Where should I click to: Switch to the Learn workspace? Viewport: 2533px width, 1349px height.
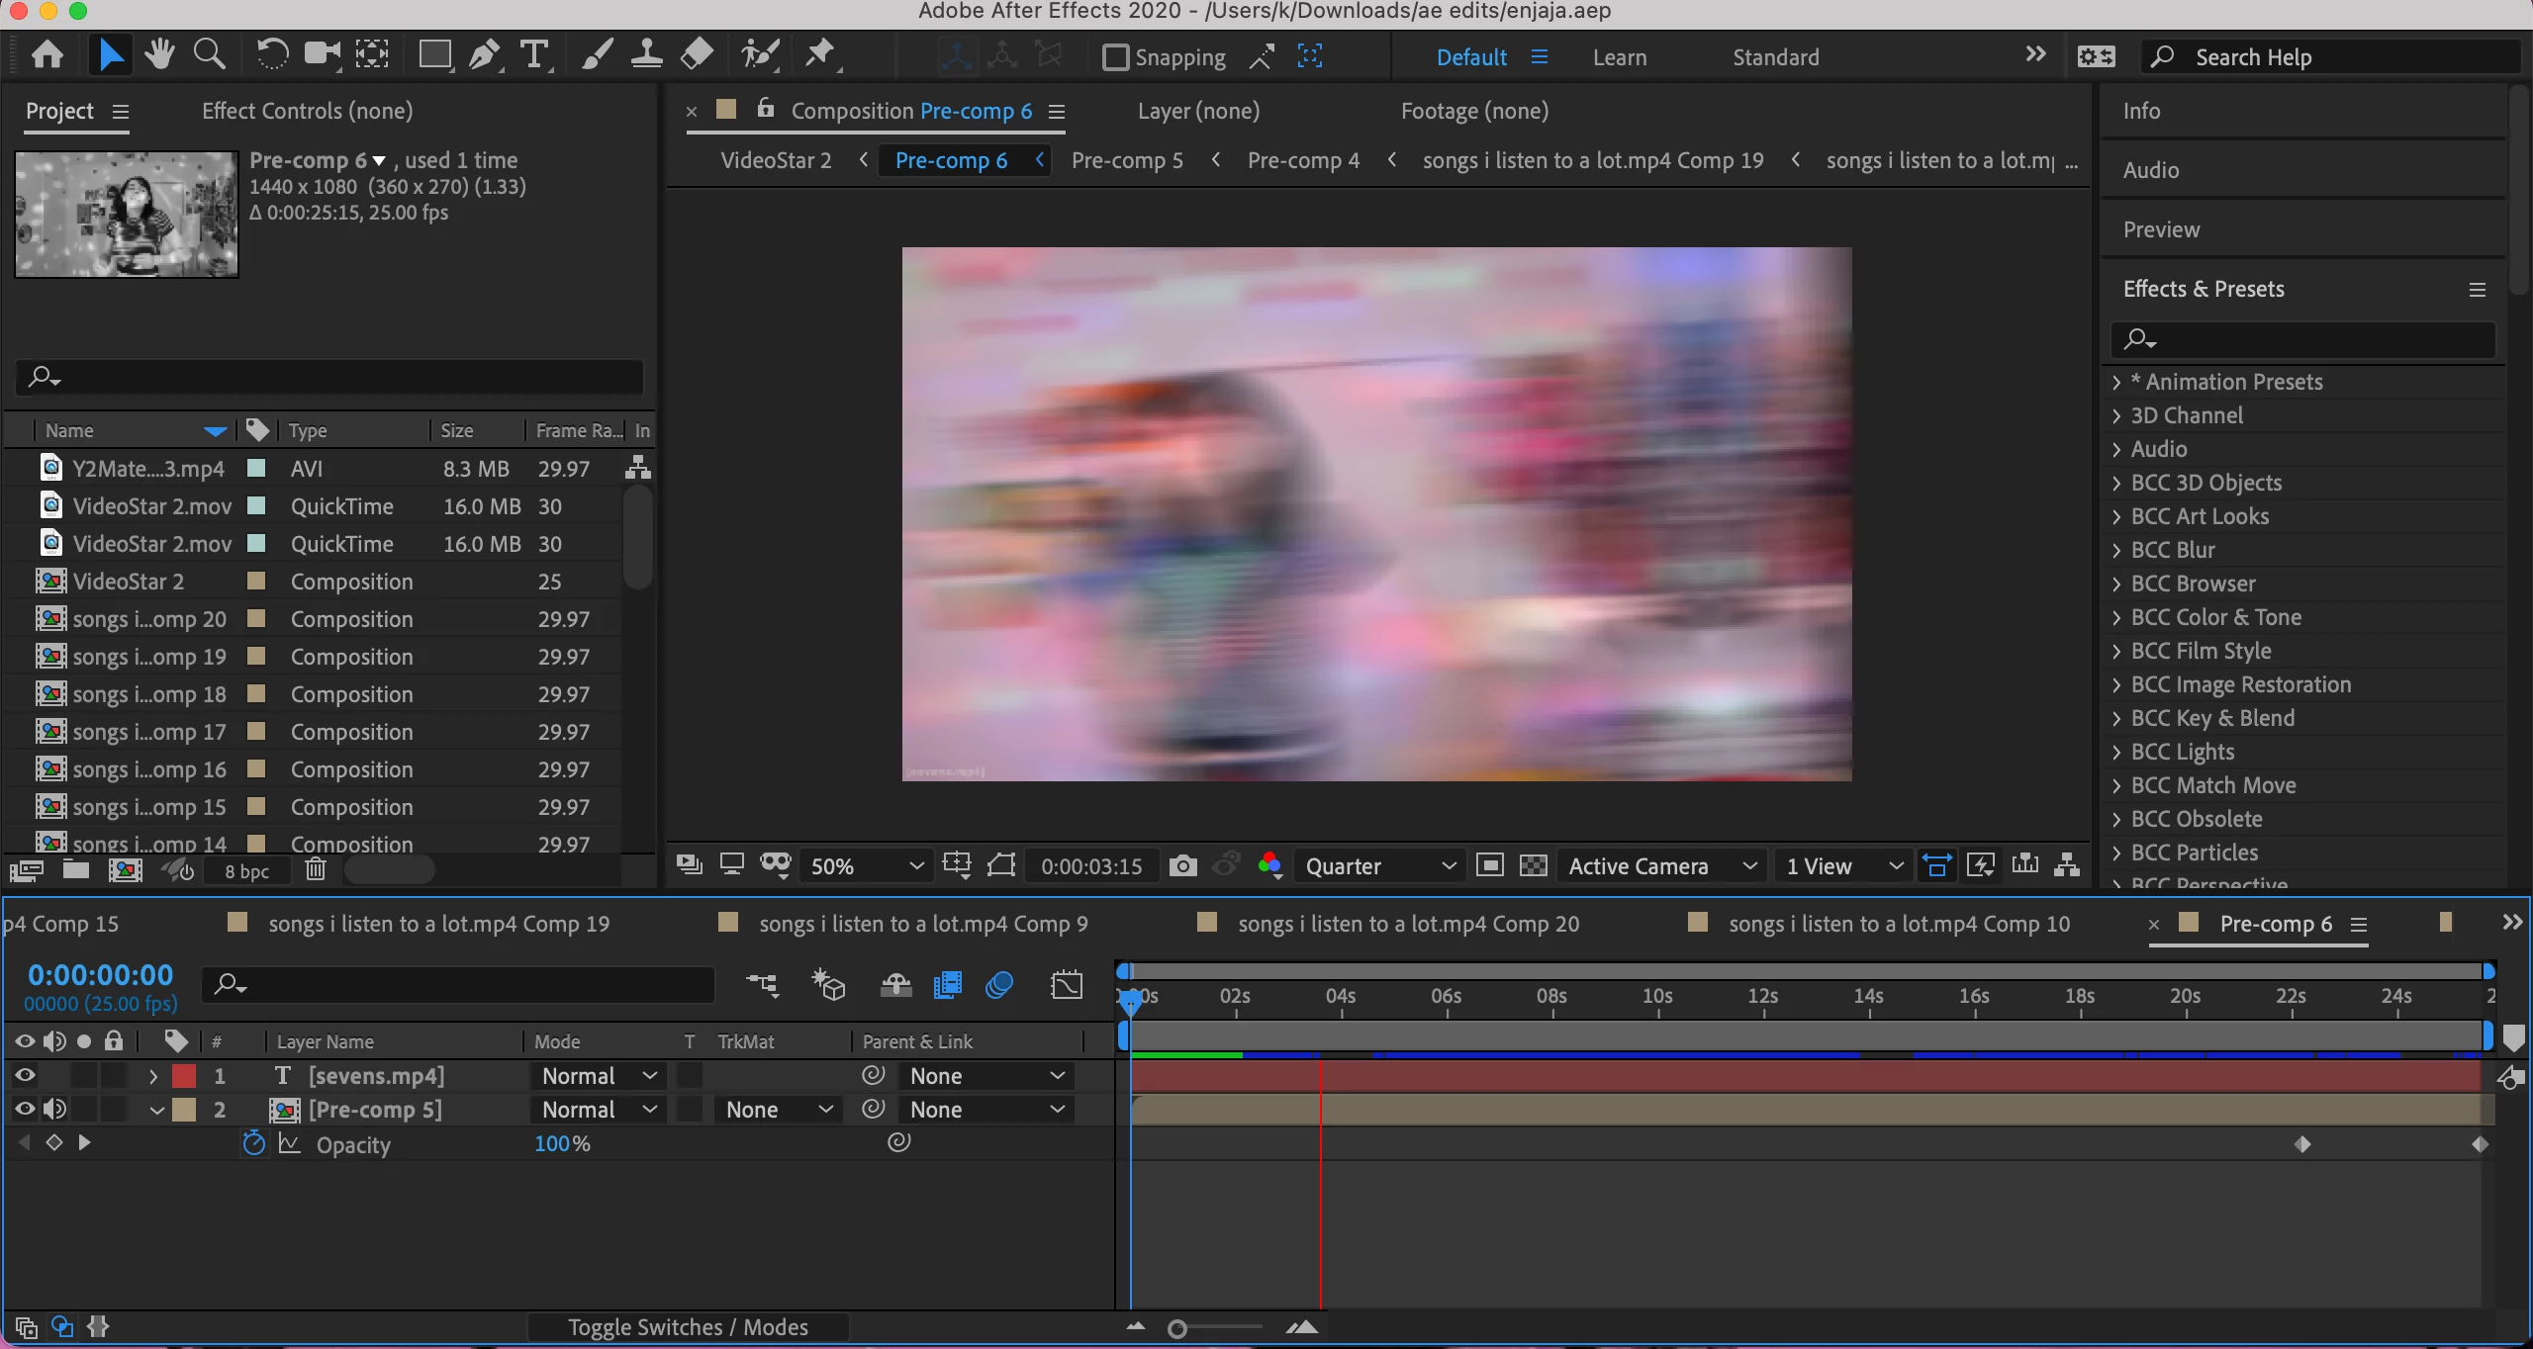1619,57
